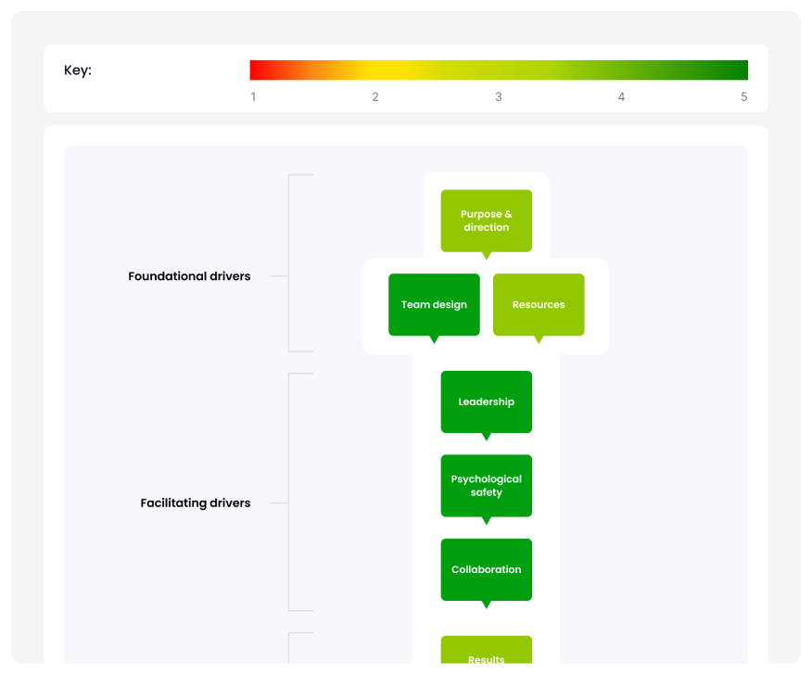The width and height of the screenshot is (812, 675).
Task: Select the Team design driver box
Action: tap(434, 304)
